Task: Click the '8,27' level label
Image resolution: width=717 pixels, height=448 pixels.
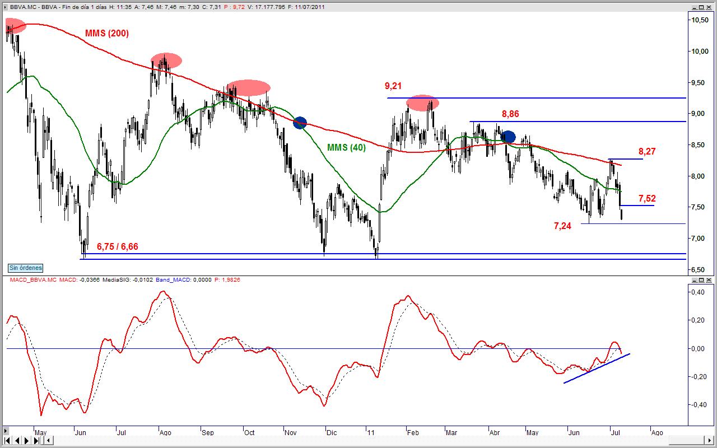Action: point(646,152)
